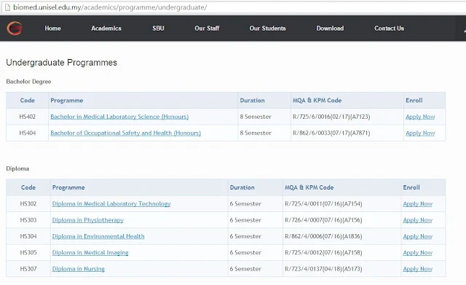Go to Our Staff page

click(207, 28)
